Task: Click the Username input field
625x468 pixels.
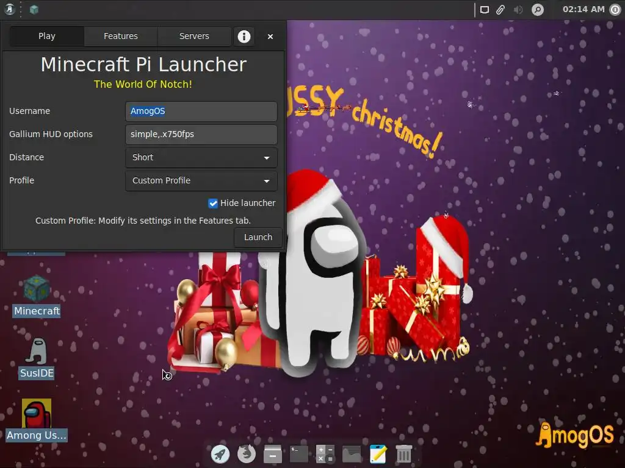Action: pyautogui.click(x=201, y=111)
